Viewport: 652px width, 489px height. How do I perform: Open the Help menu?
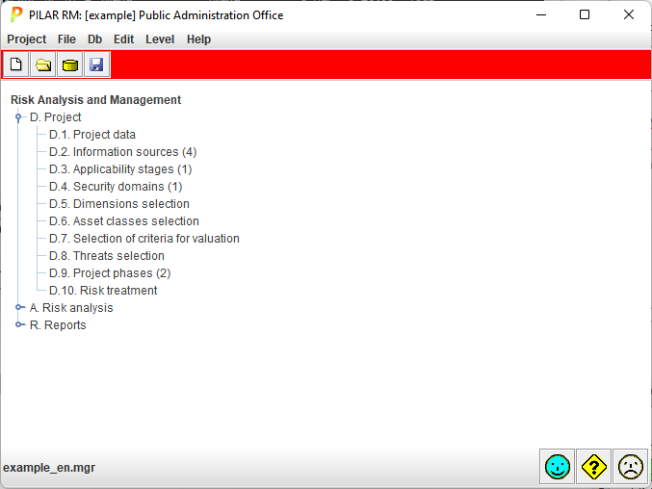198,39
